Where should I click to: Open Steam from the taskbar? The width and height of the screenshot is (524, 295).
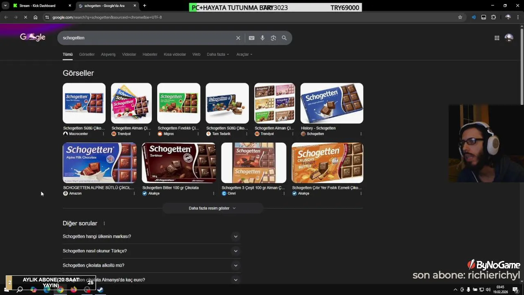tap(100, 290)
